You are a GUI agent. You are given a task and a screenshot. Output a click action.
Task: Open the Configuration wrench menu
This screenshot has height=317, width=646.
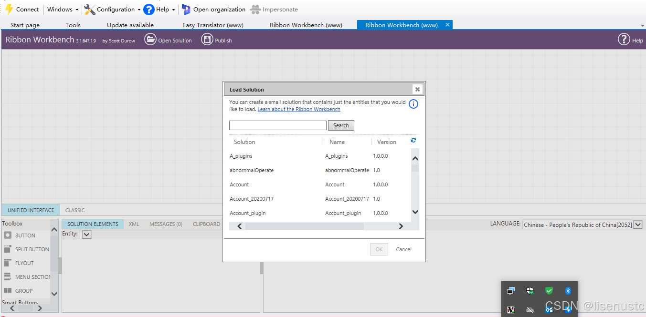112,10
